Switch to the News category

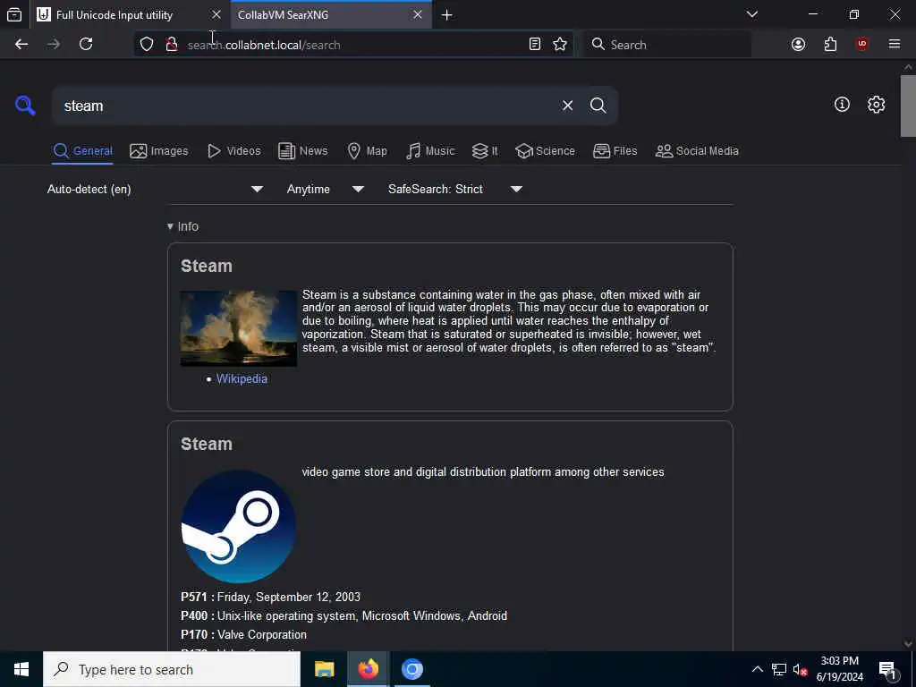coord(303,151)
